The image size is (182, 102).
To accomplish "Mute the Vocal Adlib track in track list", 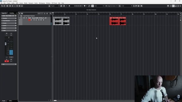I will coord(24,18).
